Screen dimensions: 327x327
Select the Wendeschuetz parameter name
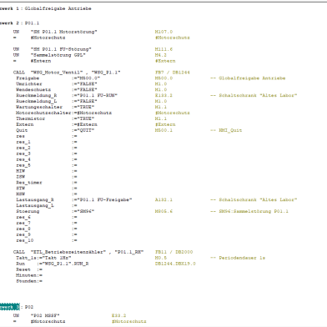(x=33, y=90)
